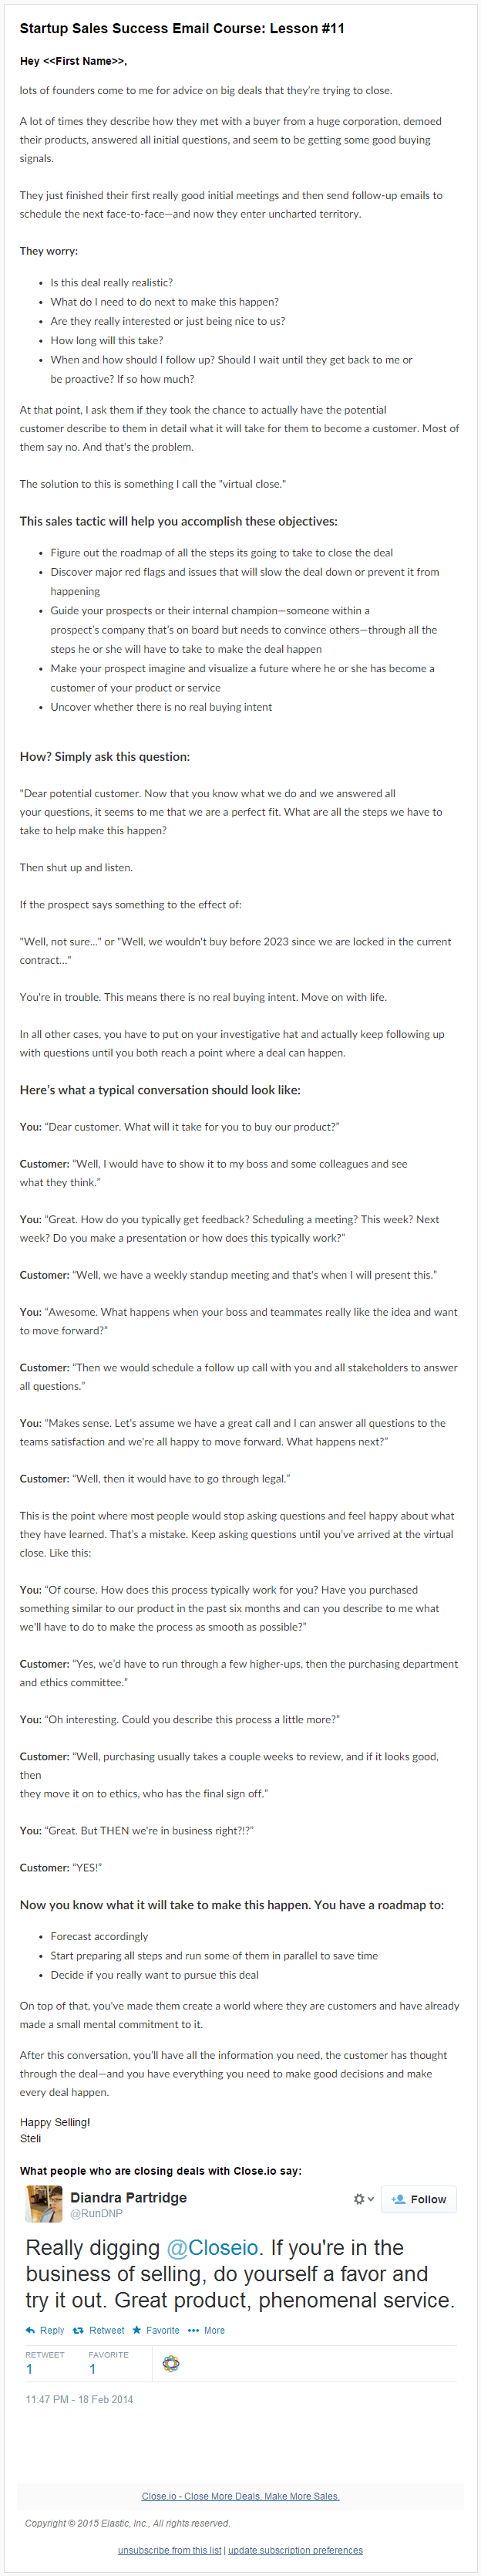Viewport: 481px width, 2576px height.
Task: Click the Retweet icon
Action: (78, 2331)
